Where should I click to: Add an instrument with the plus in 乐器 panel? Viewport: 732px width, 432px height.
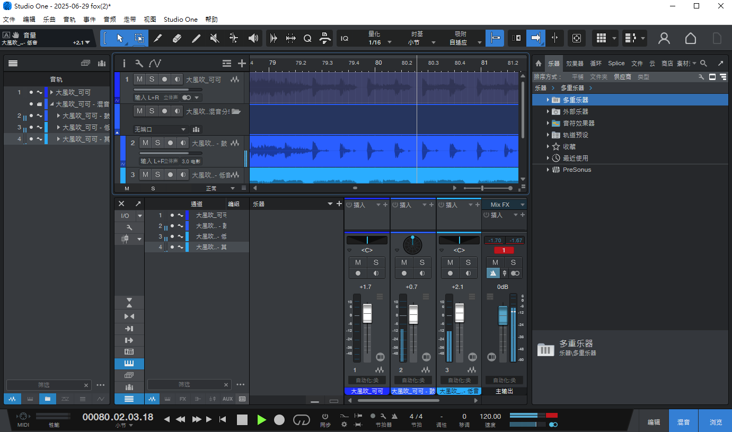coord(339,204)
